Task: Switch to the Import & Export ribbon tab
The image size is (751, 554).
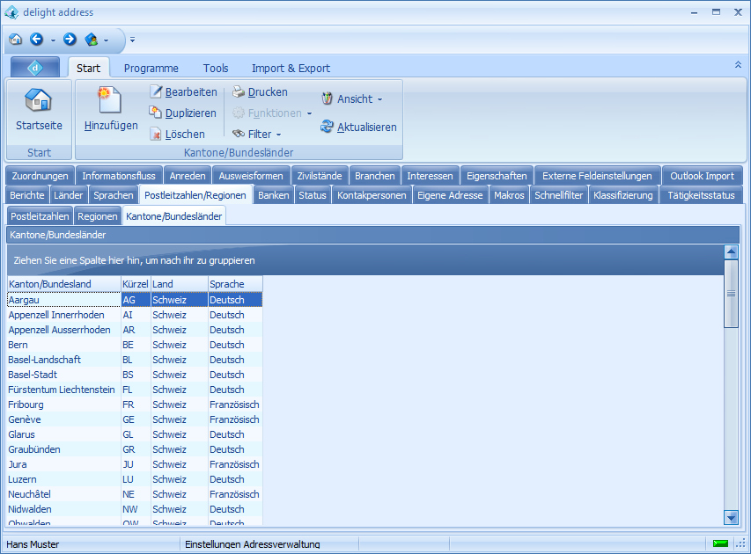Action: (x=291, y=68)
